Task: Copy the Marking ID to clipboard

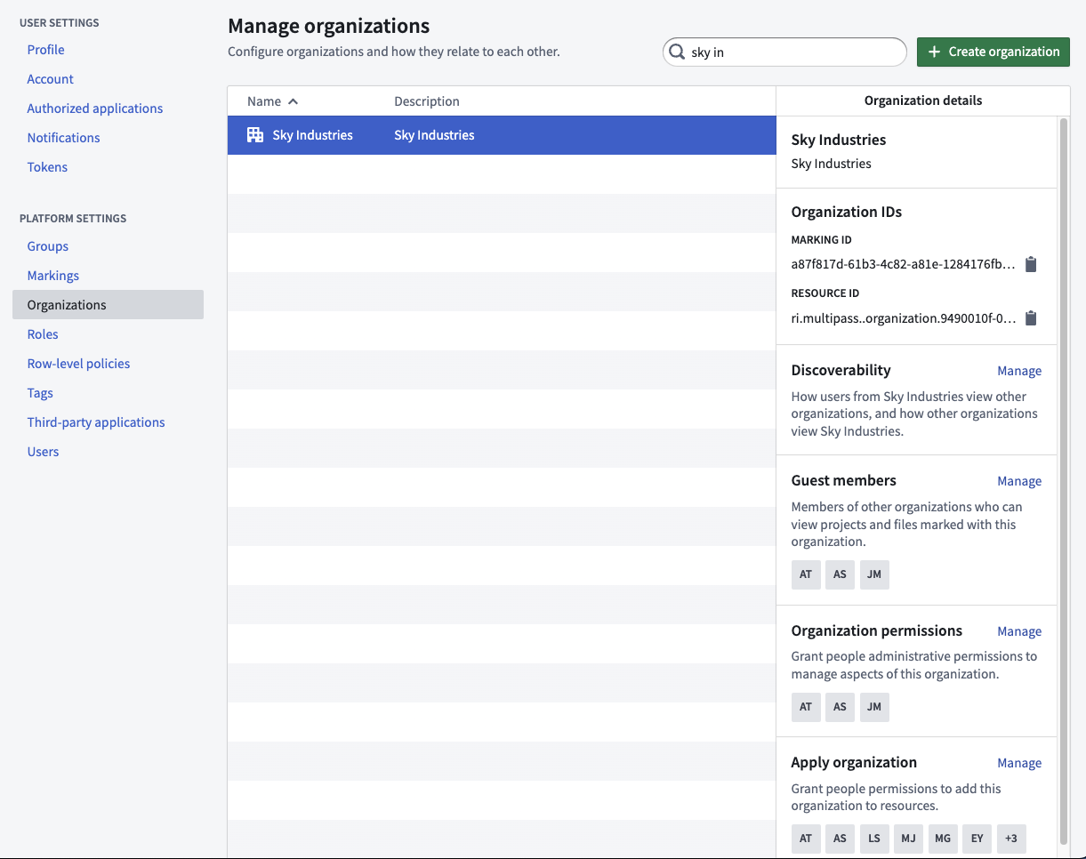Action: [x=1031, y=264]
